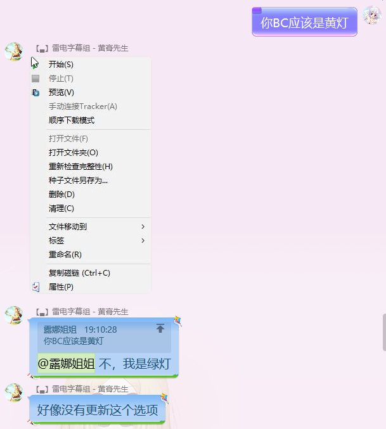Image resolution: width=386 pixels, height=429 pixels.
Task: Click the kite decoration on the 不，我是绿灯 bubble
Action: (x=178, y=321)
